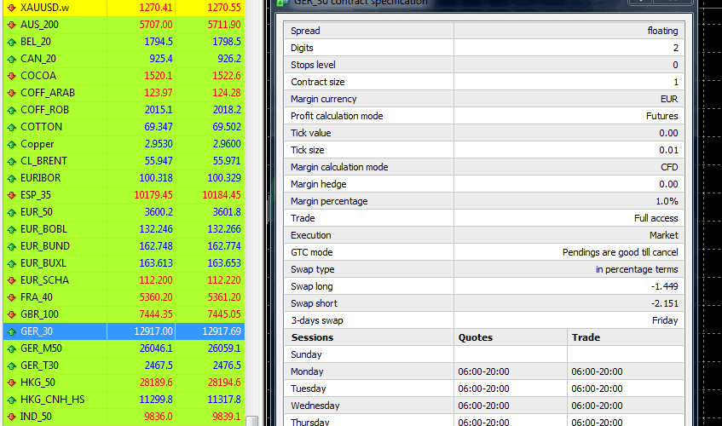Select the COCOA symbol name
The image size is (722, 426).
(38, 76)
